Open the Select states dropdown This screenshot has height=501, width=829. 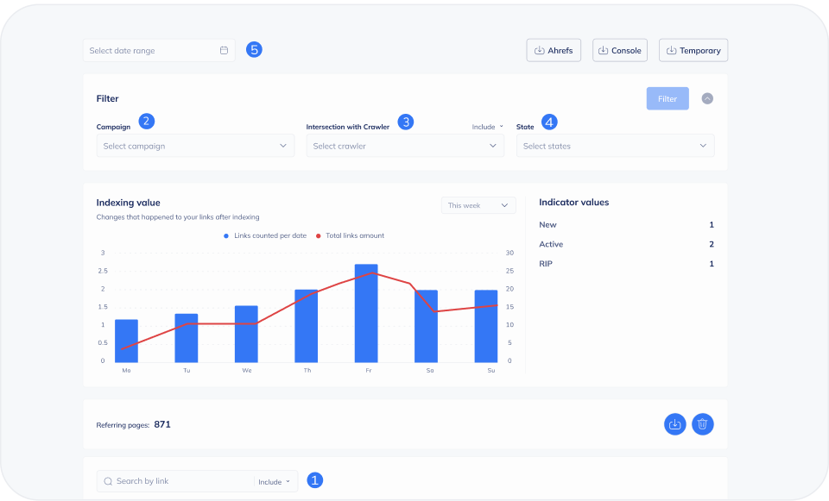pyautogui.click(x=615, y=146)
